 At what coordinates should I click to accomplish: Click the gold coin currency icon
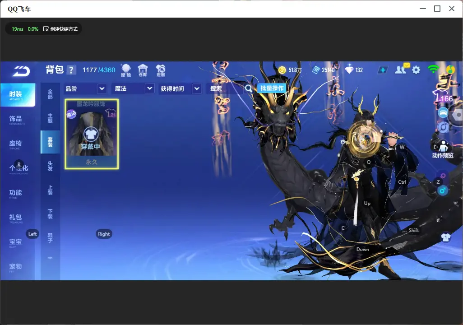point(282,70)
